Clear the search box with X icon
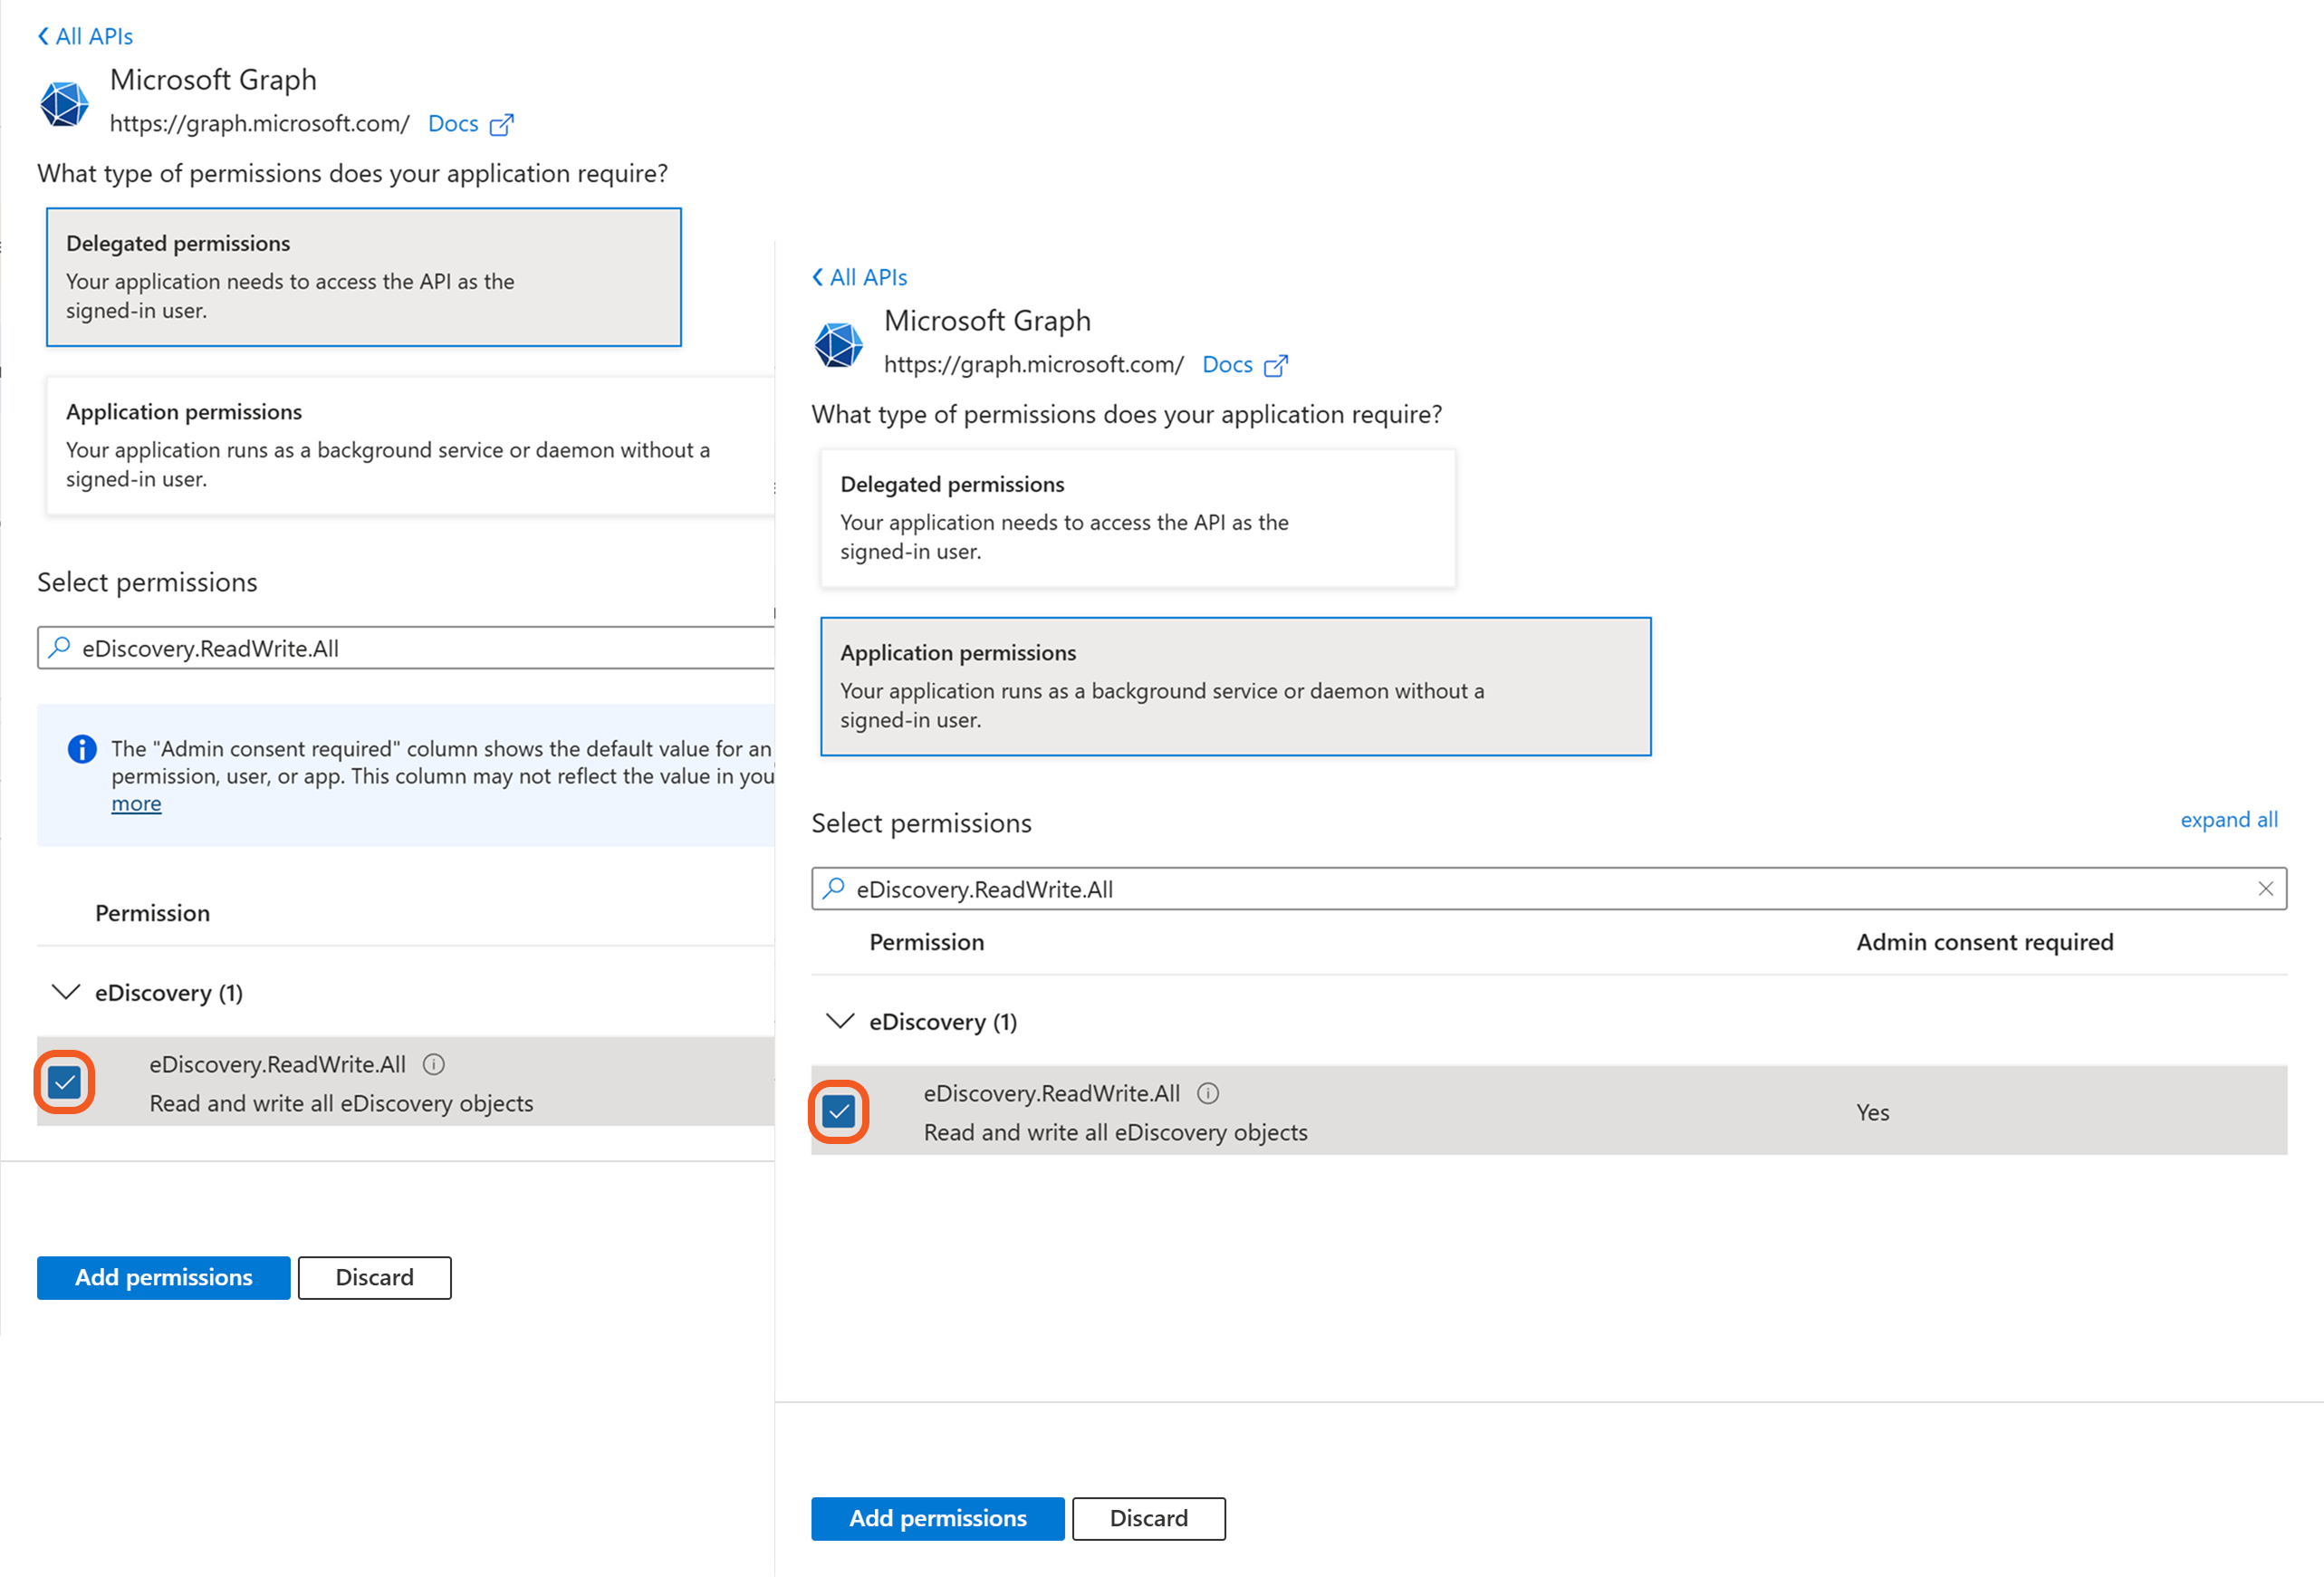The height and width of the screenshot is (1577, 2324). click(x=2265, y=888)
